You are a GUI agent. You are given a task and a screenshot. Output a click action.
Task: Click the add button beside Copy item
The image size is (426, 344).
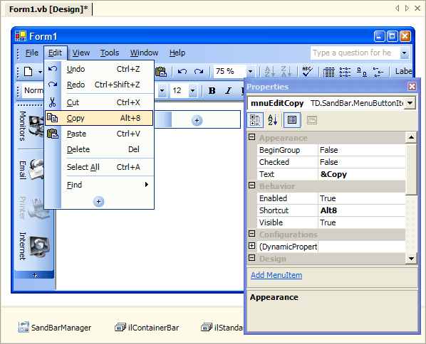point(197,120)
